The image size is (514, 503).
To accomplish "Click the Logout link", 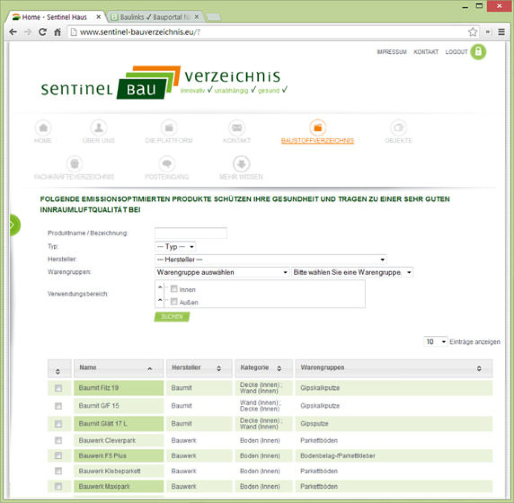I will (x=456, y=52).
